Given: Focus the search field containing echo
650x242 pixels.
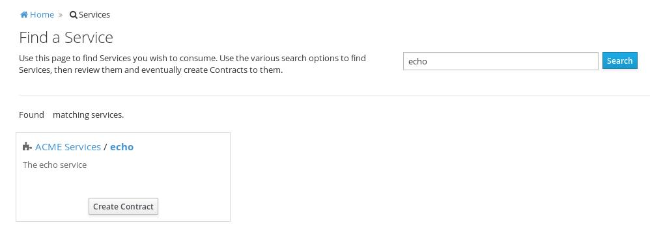Looking at the screenshot, I should [500, 61].
